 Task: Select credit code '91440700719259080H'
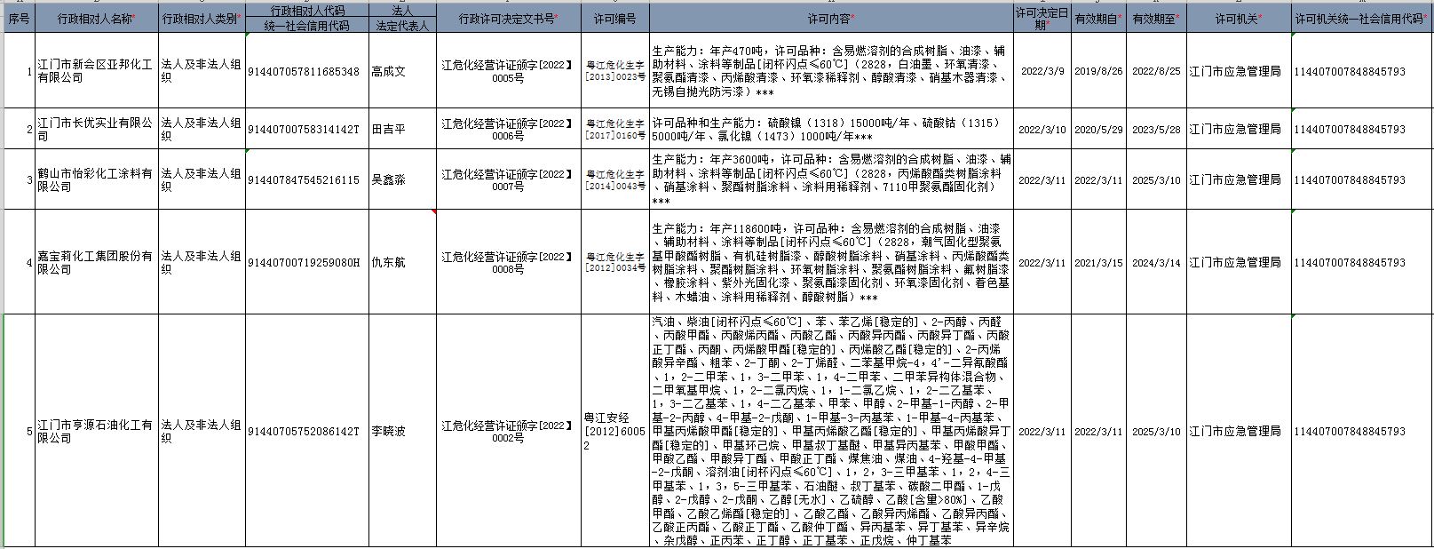(307, 262)
